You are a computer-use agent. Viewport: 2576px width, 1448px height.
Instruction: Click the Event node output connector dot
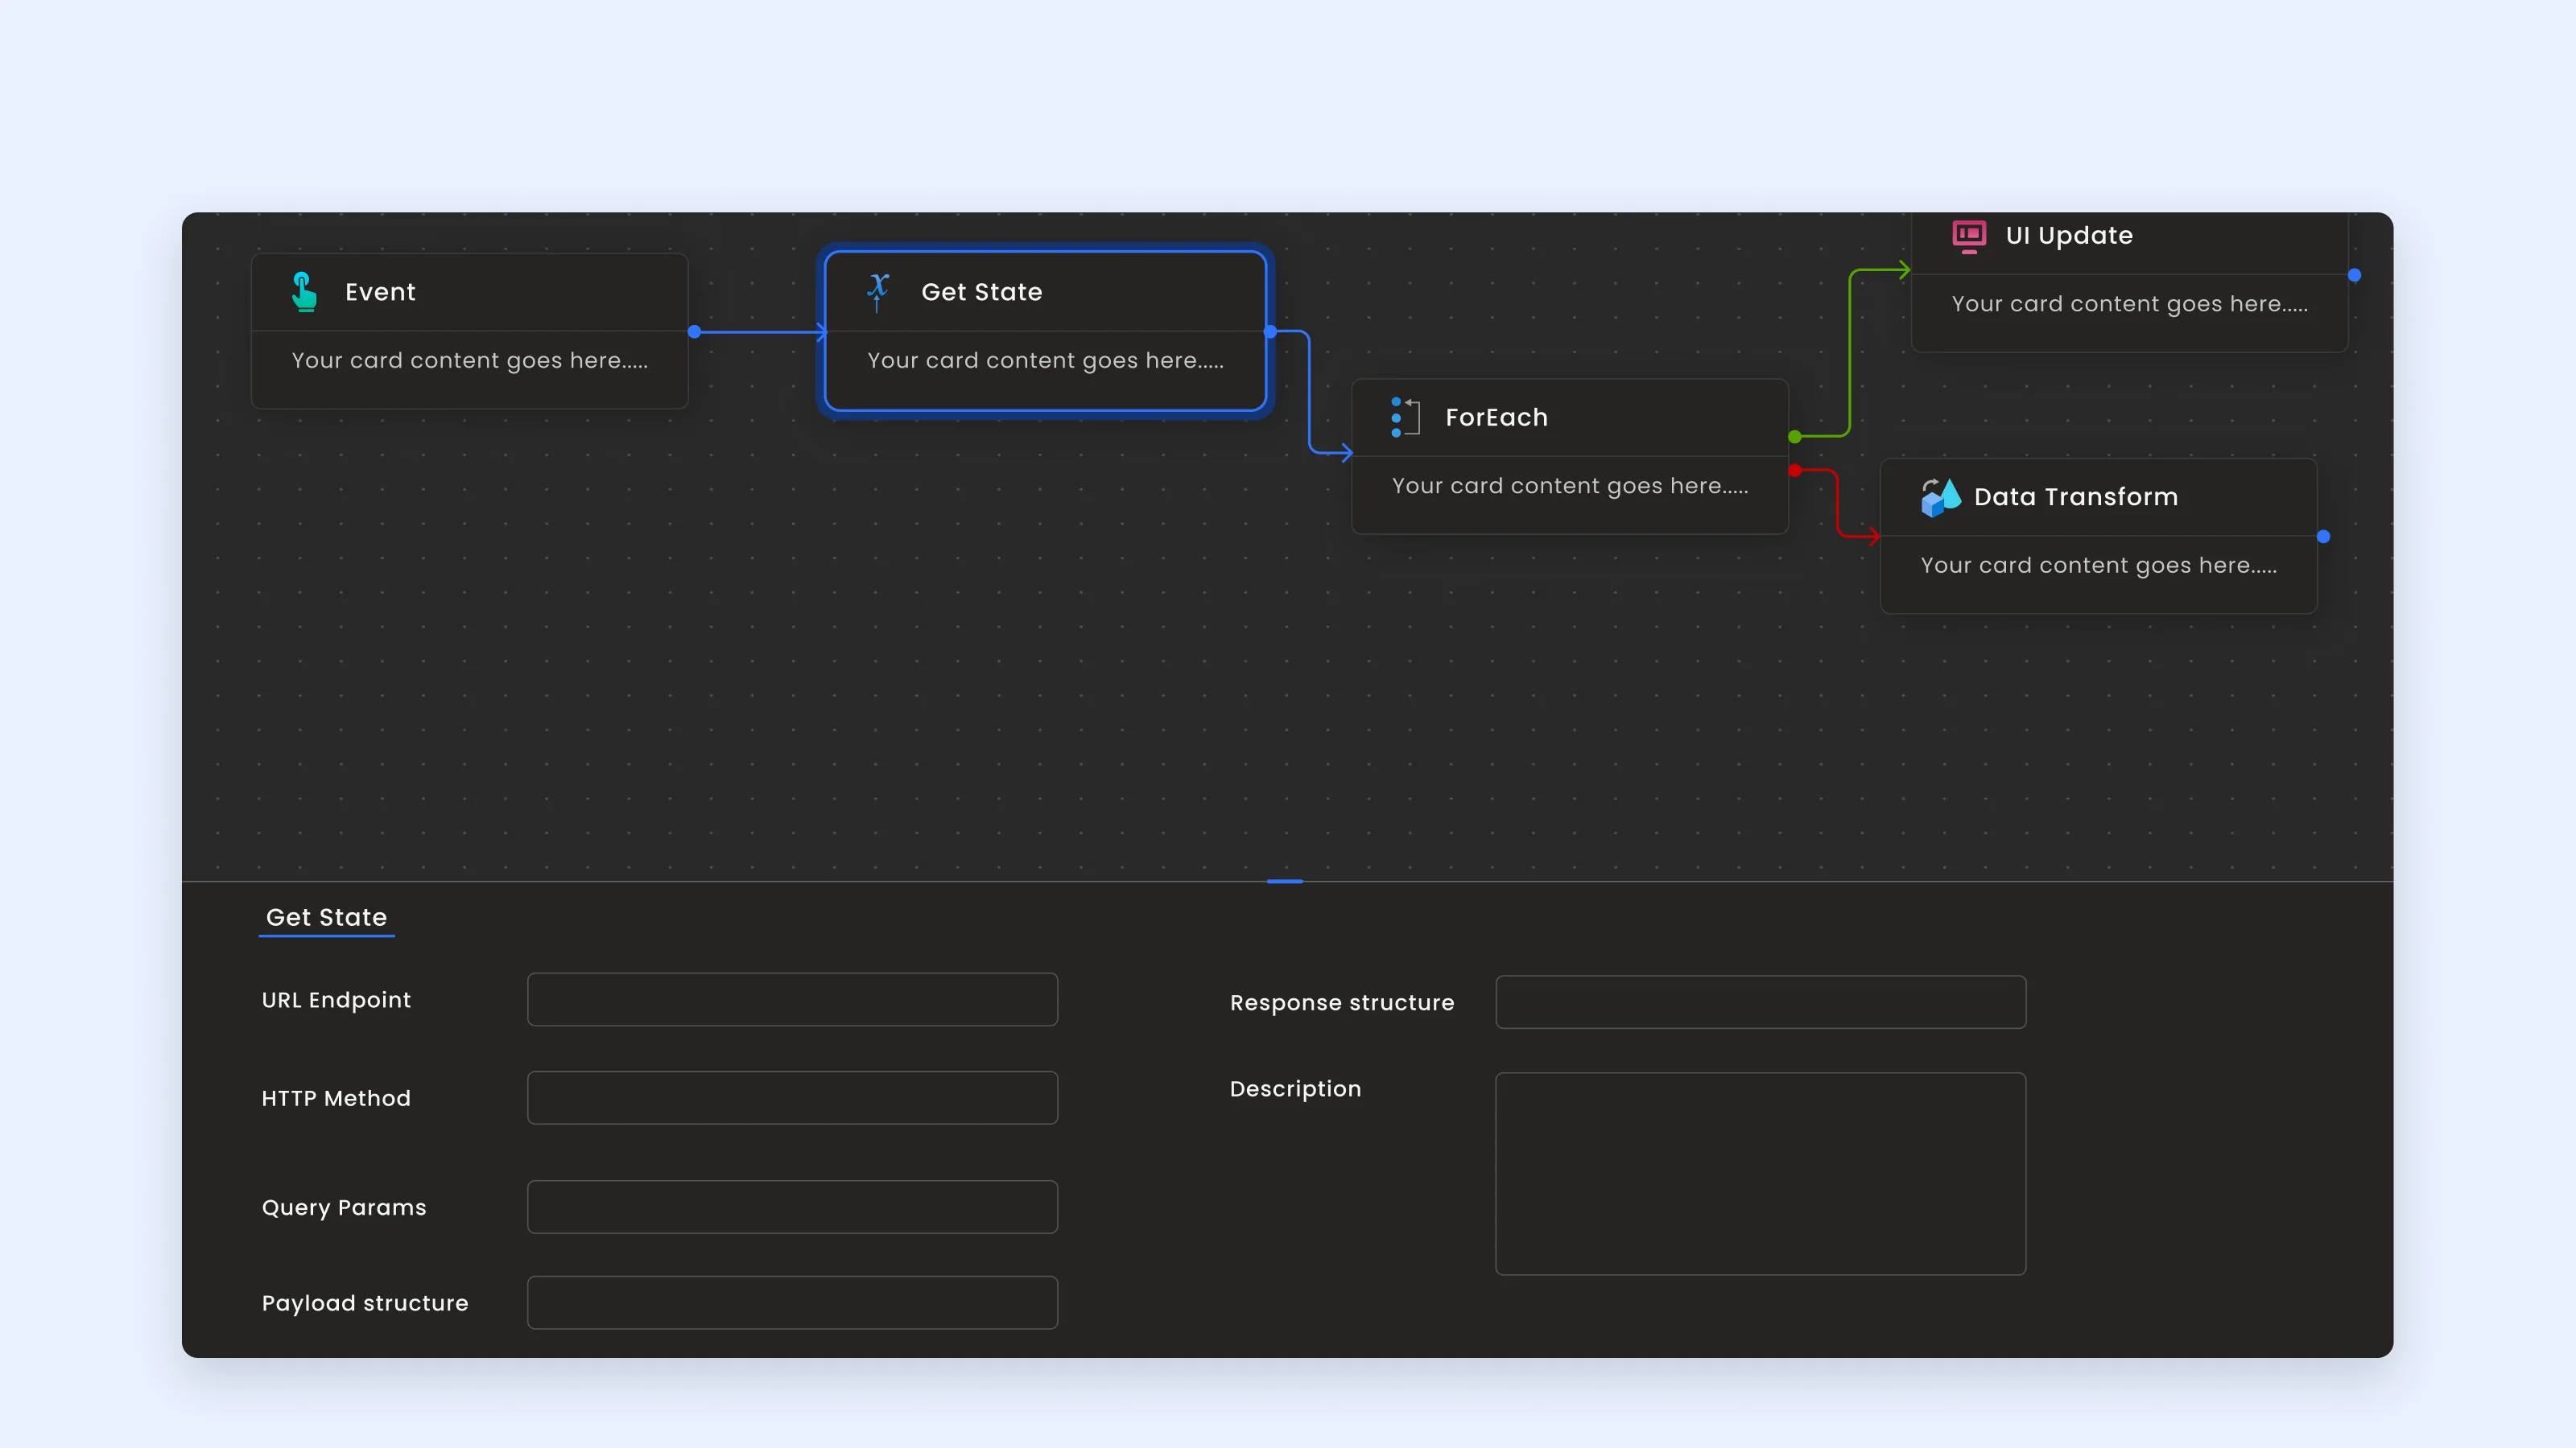pyautogui.click(x=694, y=331)
